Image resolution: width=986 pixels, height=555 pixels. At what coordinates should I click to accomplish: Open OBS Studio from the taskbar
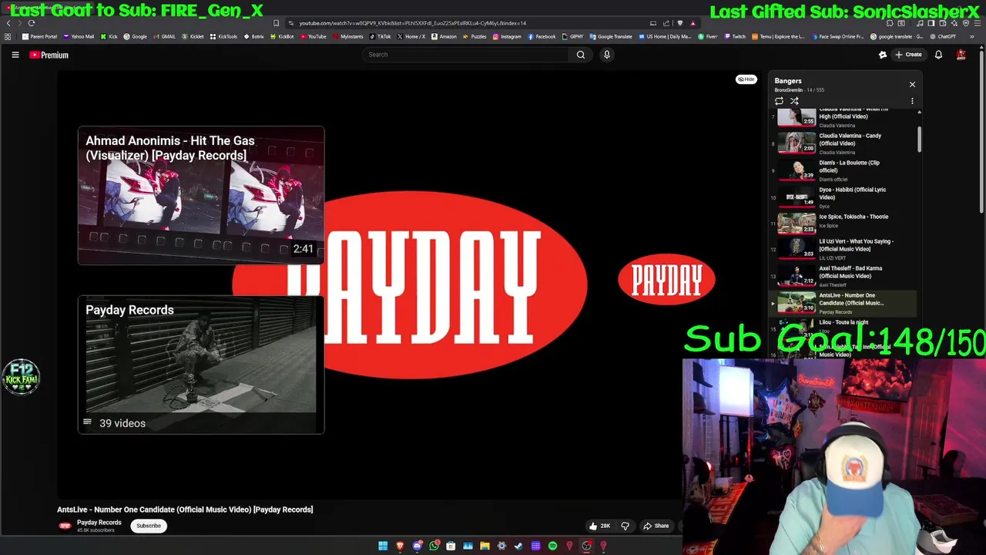pyautogui.click(x=586, y=546)
